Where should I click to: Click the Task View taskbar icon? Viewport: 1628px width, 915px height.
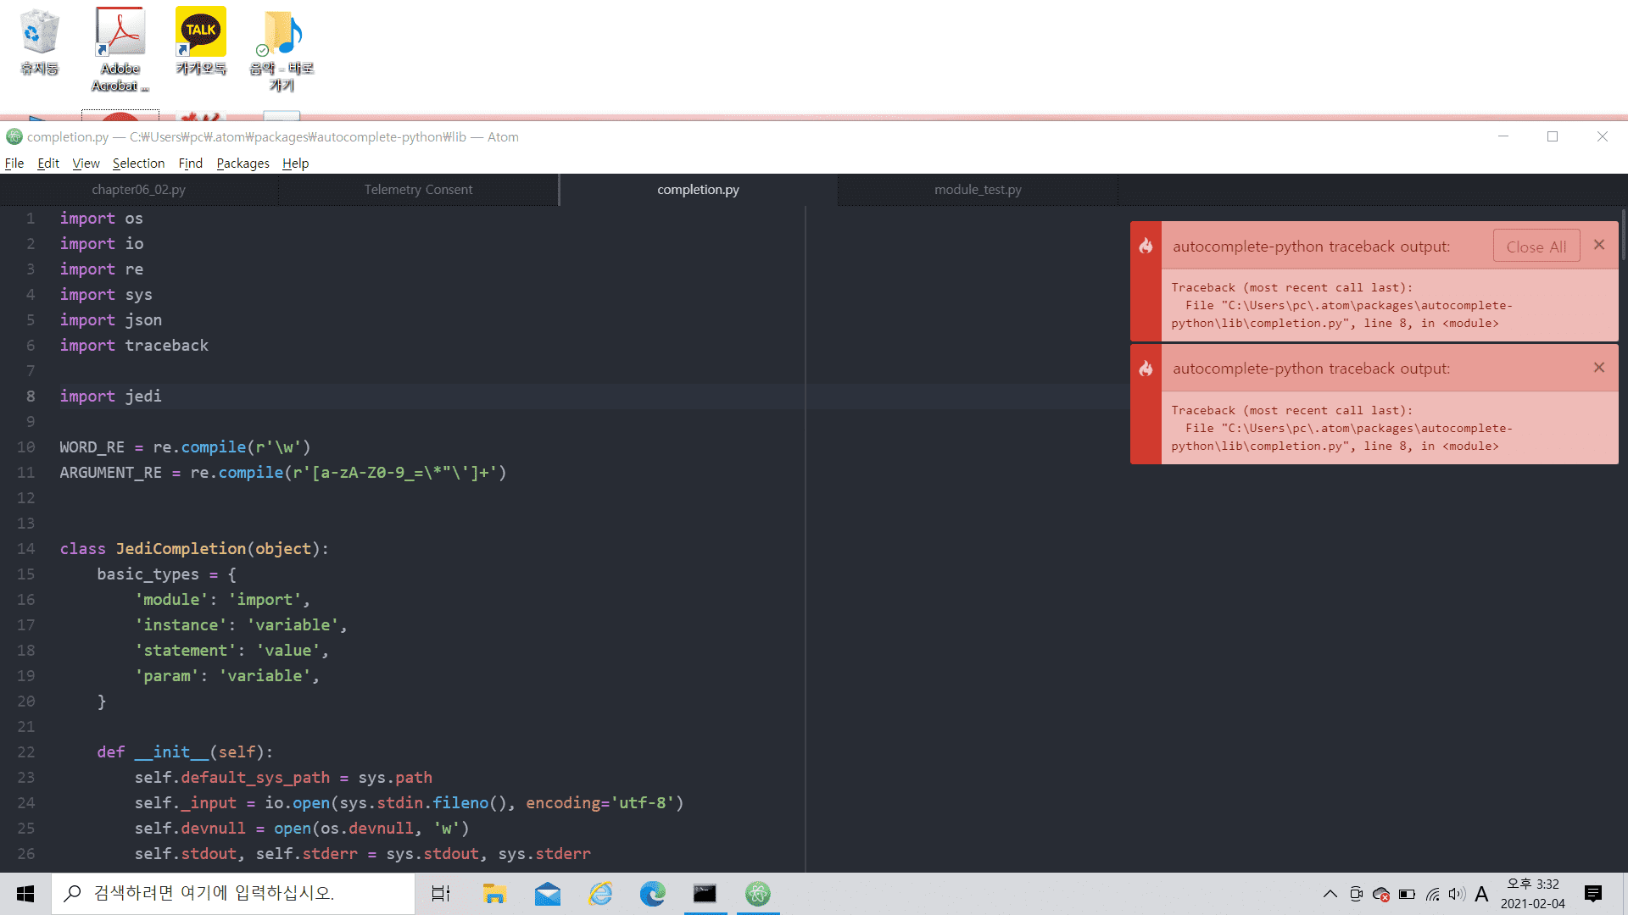click(441, 894)
